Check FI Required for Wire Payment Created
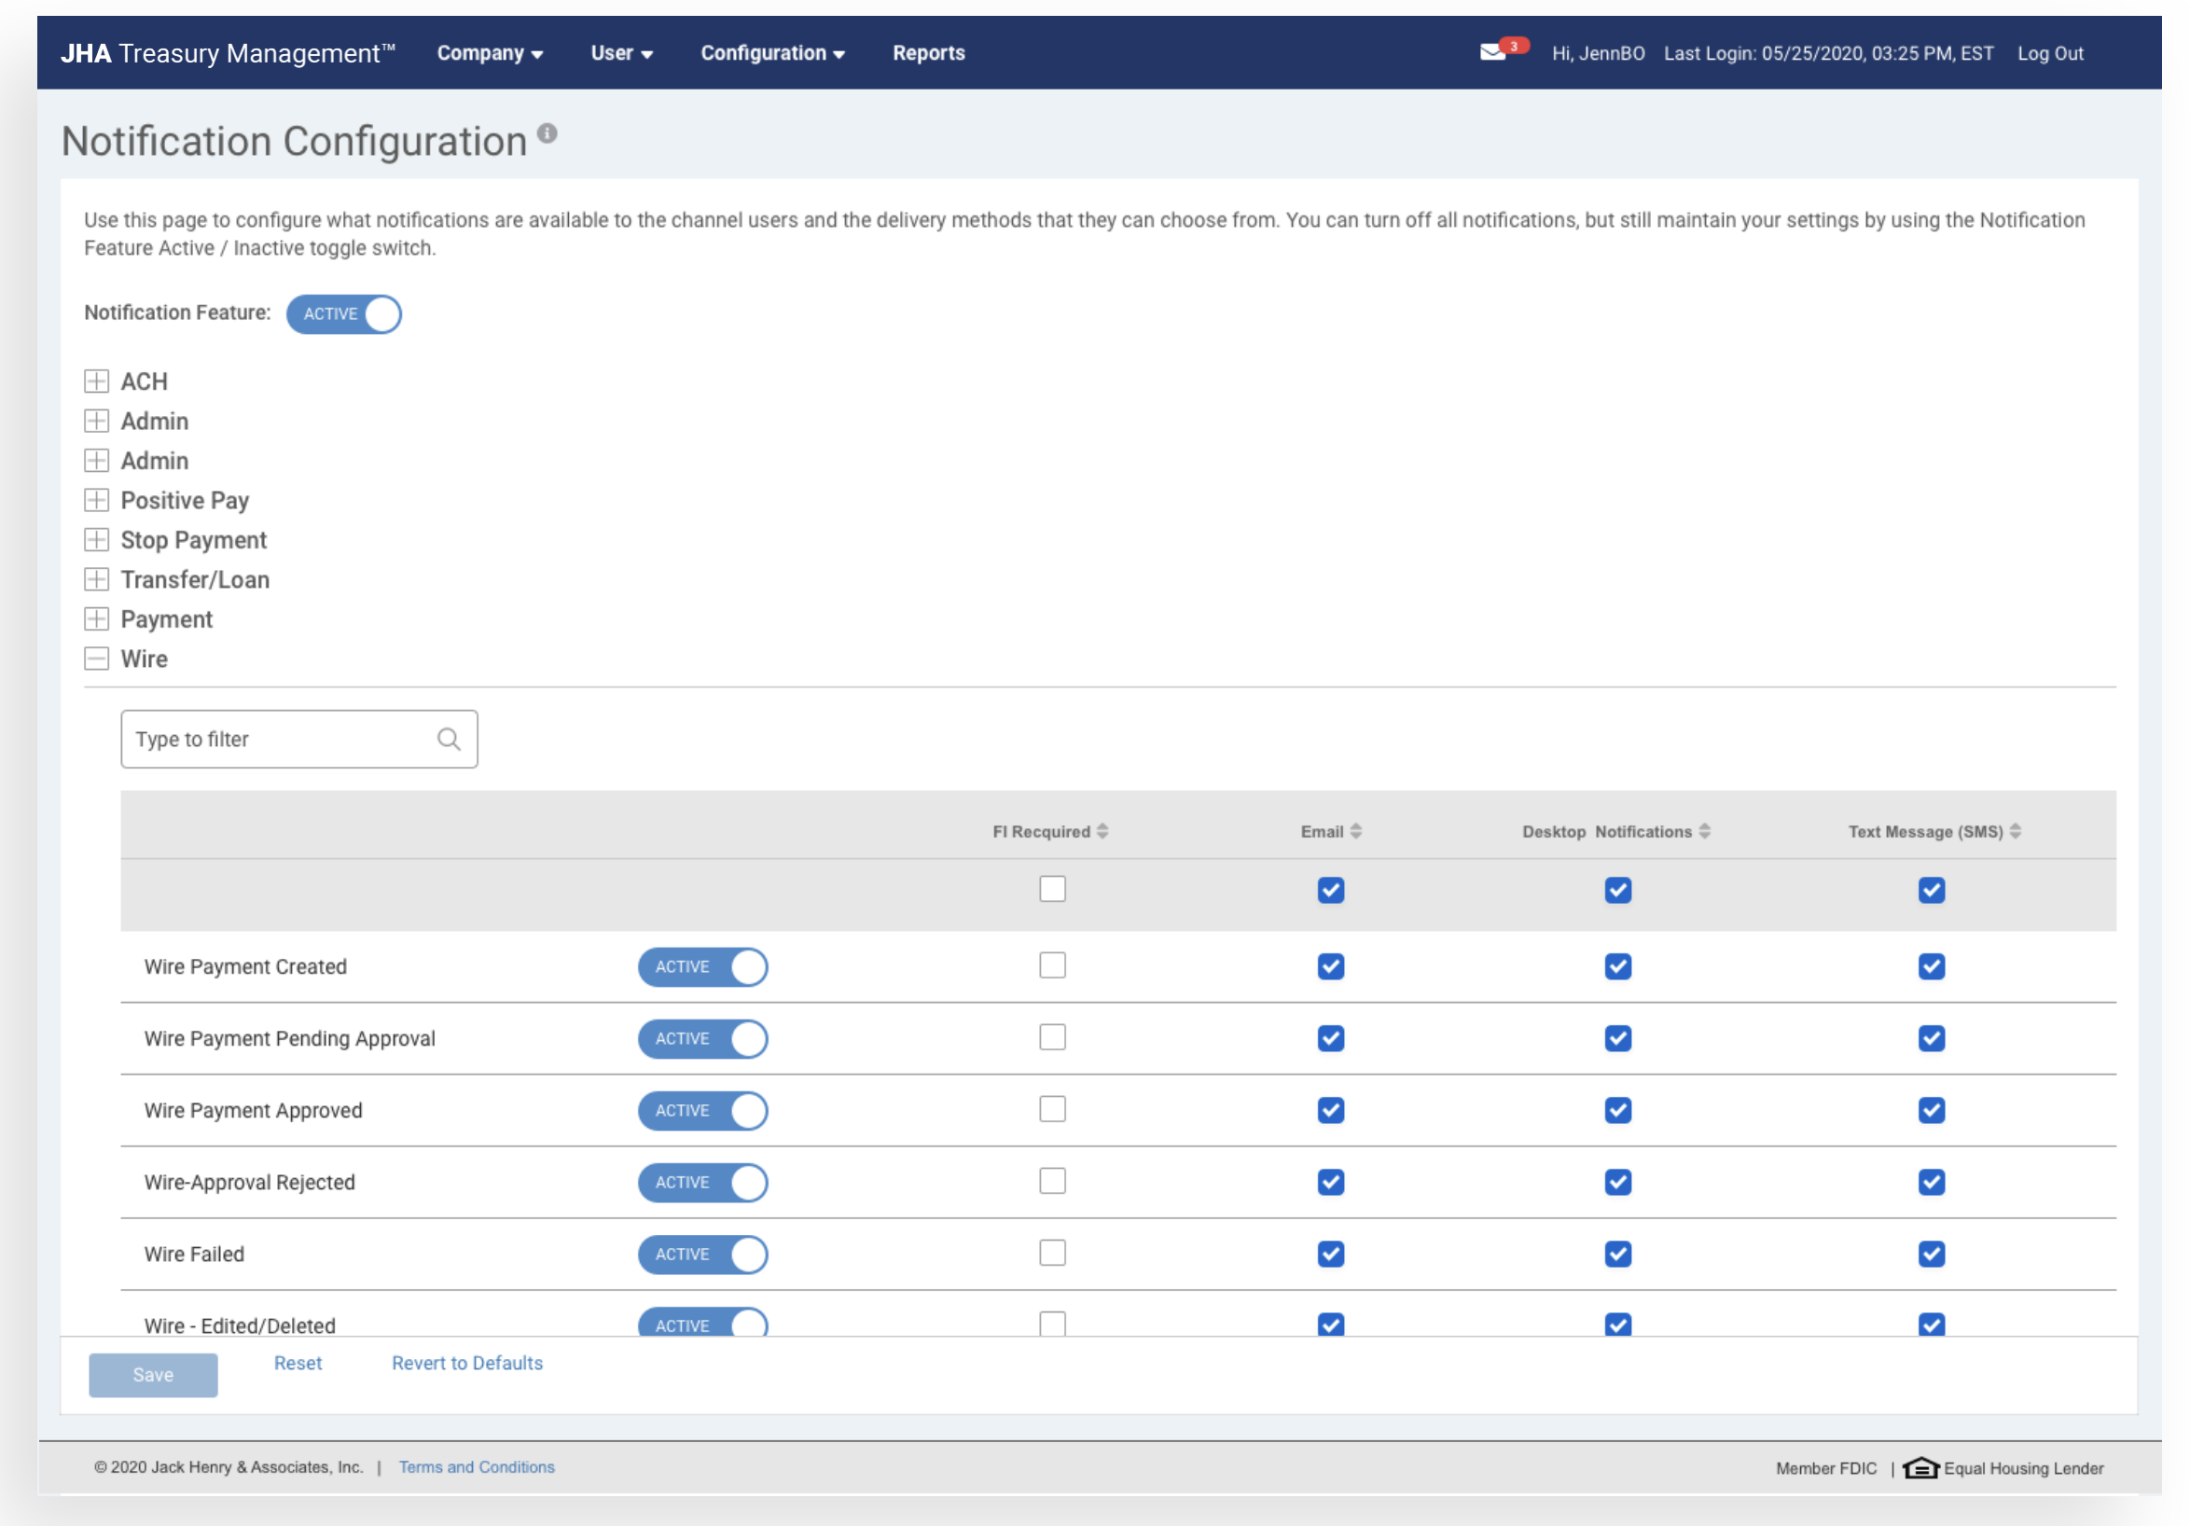 (x=1052, y=965)
